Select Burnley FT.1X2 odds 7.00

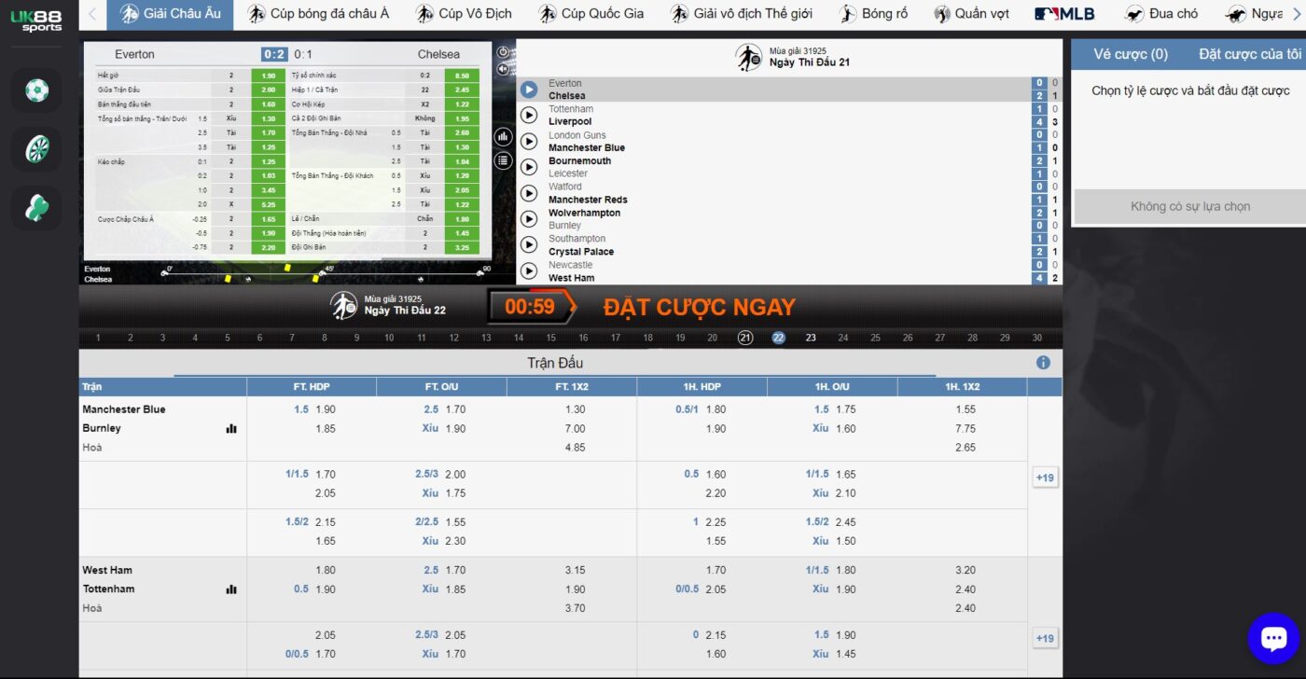tap(576, 428)
